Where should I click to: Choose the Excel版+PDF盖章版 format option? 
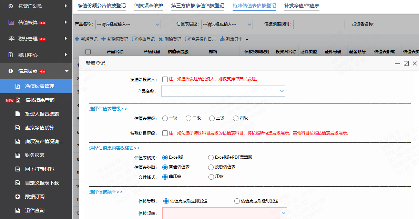point(211,158)
